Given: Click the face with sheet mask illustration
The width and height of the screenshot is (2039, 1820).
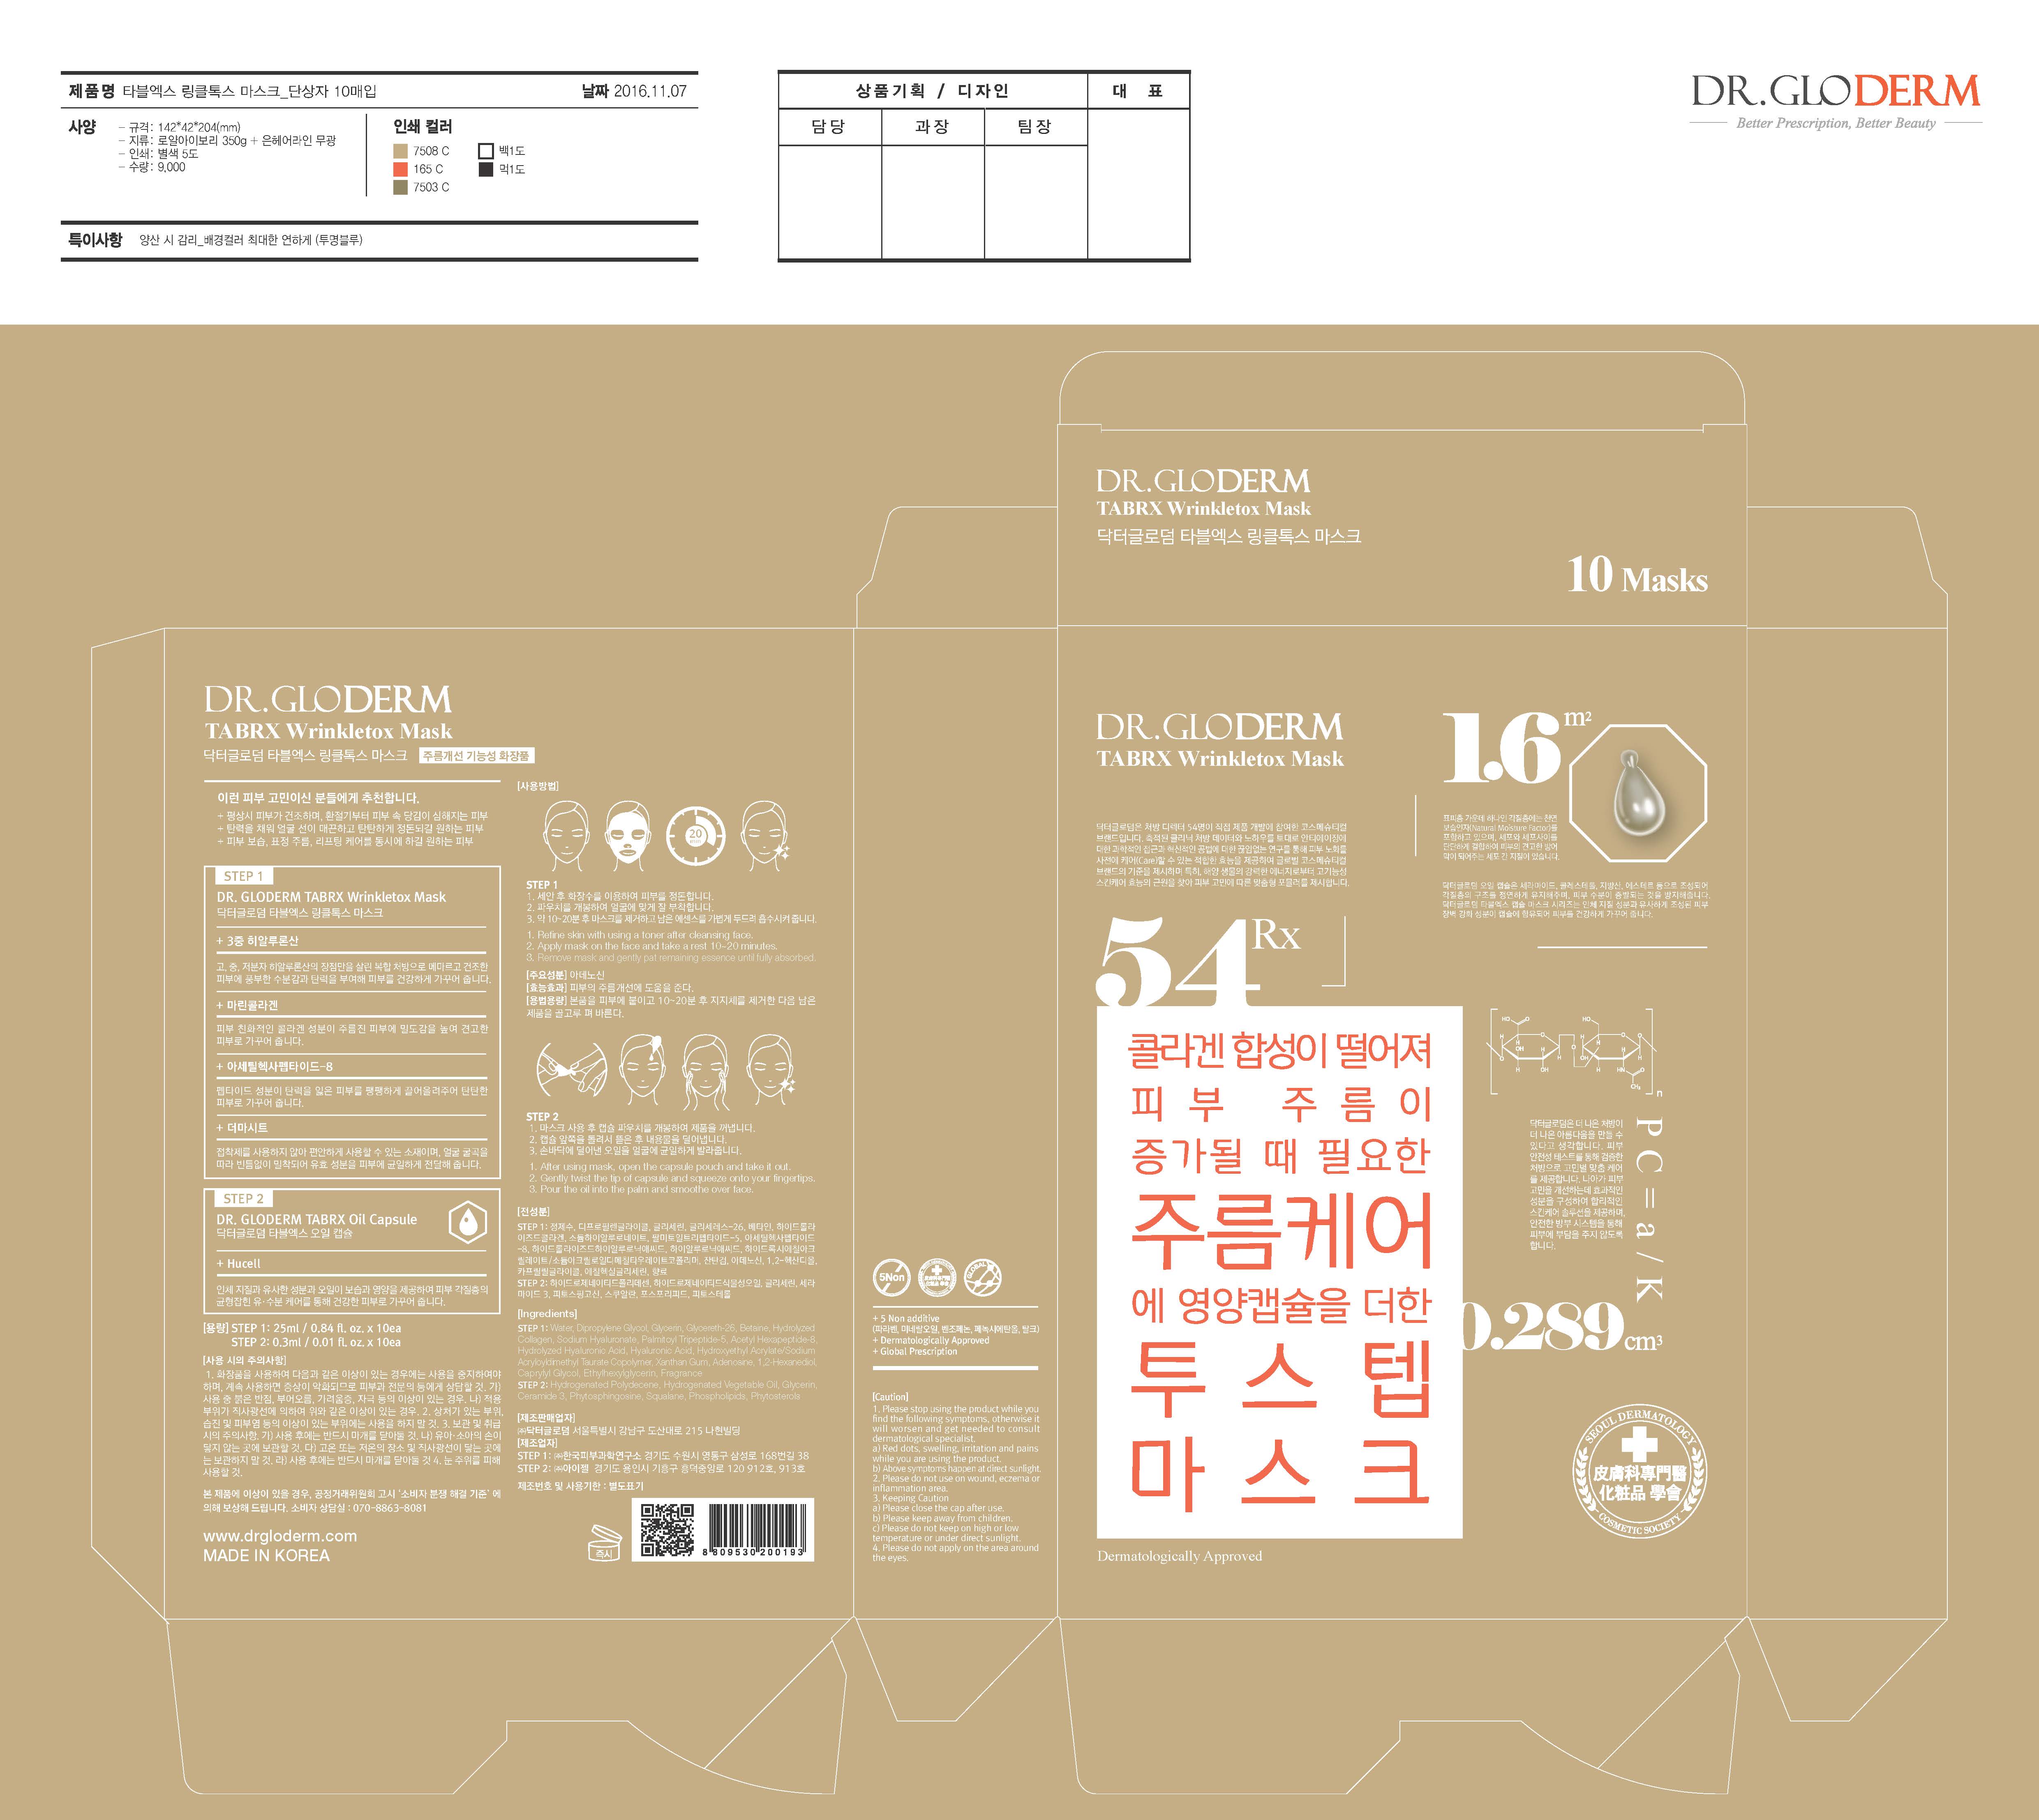Looking at the screenshot, I should (x=626, y=834).
